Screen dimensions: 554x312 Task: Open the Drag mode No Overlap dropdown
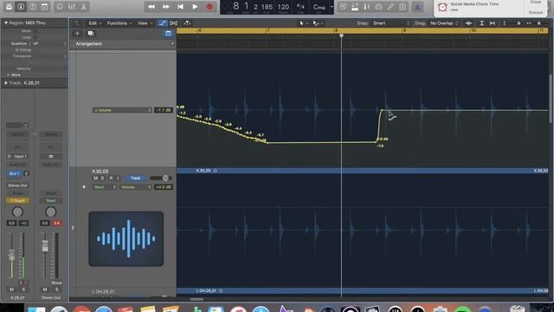tap(444, 23)
